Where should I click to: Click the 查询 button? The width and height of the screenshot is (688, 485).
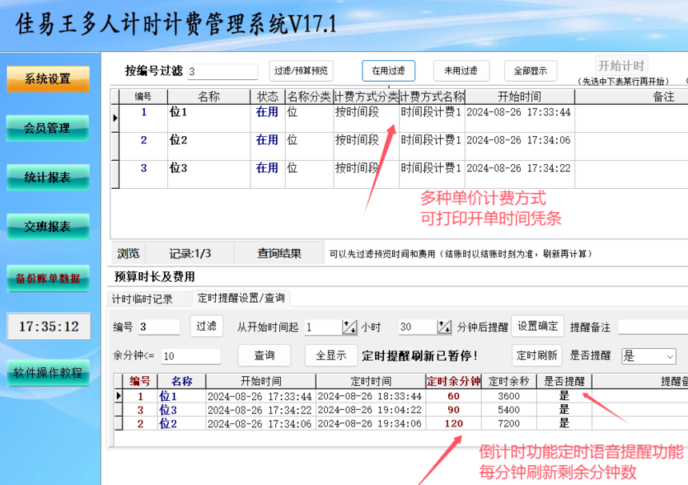pyautogui.click(x=264, y=355)
